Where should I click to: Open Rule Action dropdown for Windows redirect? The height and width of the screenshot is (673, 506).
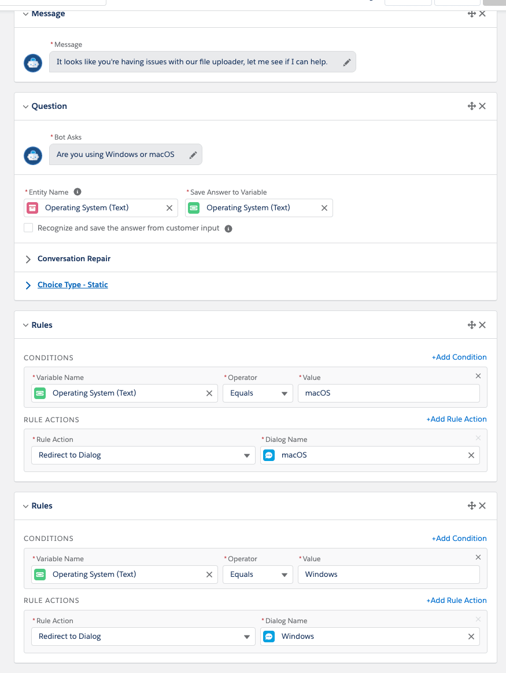pyautogui.click(x=143, y=636)
